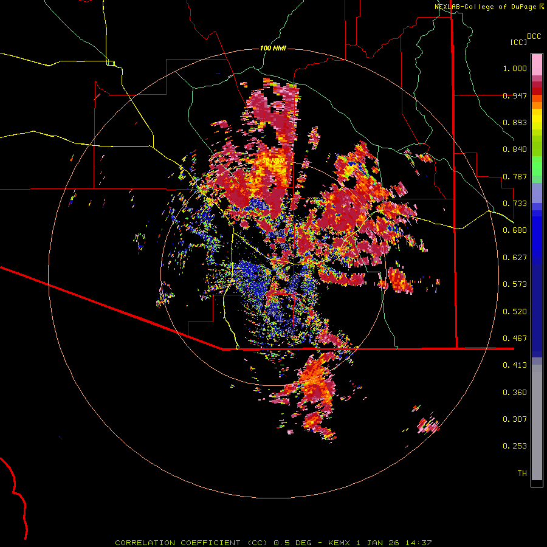Viewport: 547px width, 547px height.
Task: Click the 0.787 scale value
Action: [515, 176]
